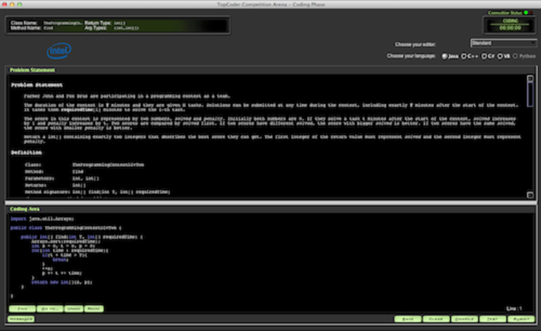The height and width of the screenshot is (331, 541).
Task: Click inside the Coding Area editor on the import line
Action: click(42, 219)
